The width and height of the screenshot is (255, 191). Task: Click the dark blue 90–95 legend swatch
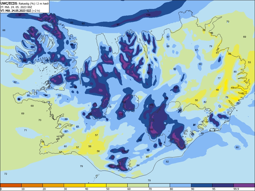[x=202, y=185]
